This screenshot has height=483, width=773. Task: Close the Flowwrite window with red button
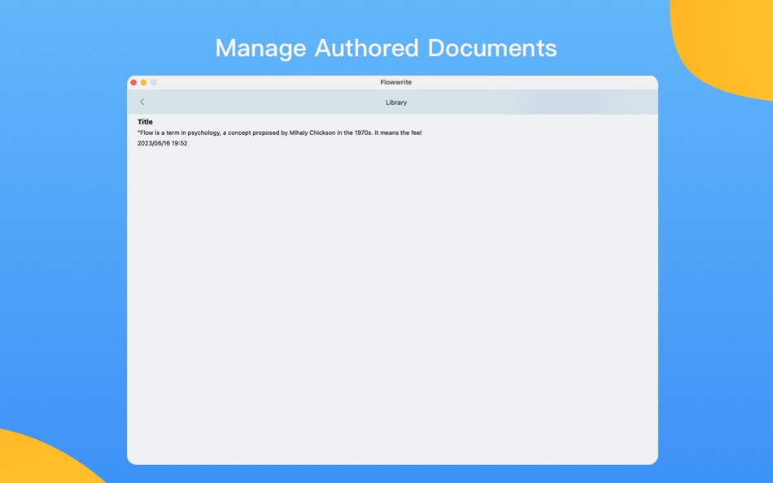point(133,82)
